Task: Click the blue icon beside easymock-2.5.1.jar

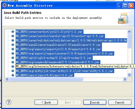Action: (13, 62)
